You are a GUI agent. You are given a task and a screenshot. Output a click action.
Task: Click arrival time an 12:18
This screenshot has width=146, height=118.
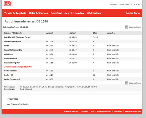tap(50, 42)
